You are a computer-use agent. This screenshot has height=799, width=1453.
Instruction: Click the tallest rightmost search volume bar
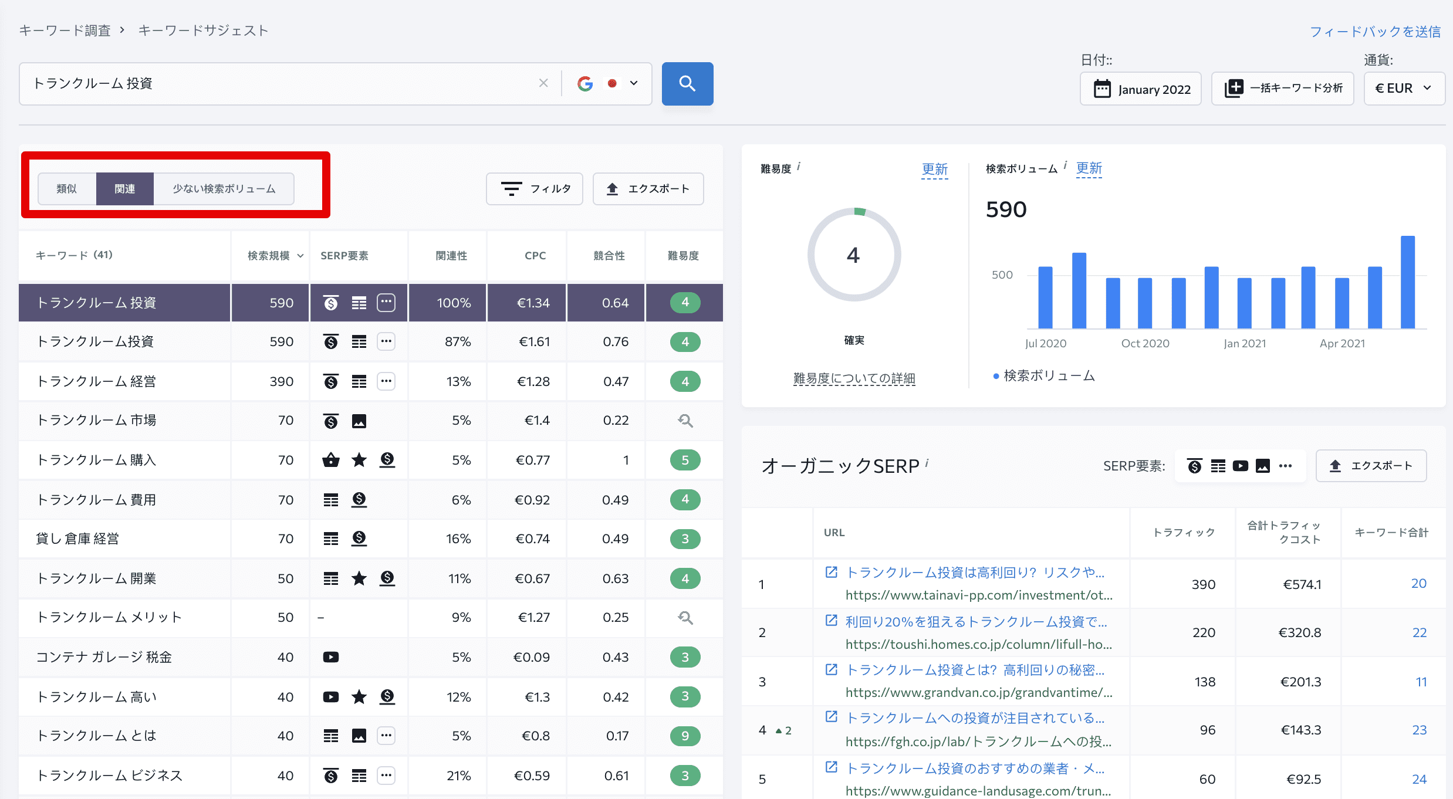pyautogui.click(x=1407, y=282)
